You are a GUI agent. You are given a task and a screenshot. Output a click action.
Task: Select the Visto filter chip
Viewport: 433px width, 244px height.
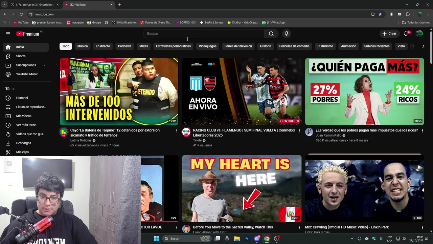[x=401, y=46]
